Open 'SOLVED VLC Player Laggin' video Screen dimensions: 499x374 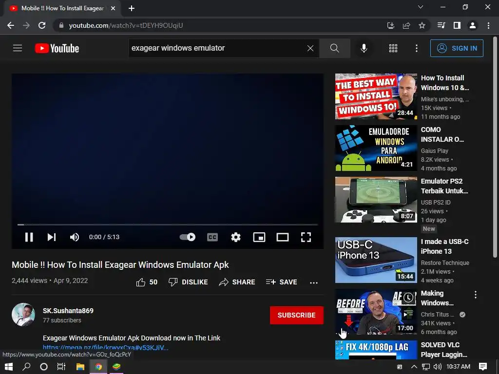[444, 350]
